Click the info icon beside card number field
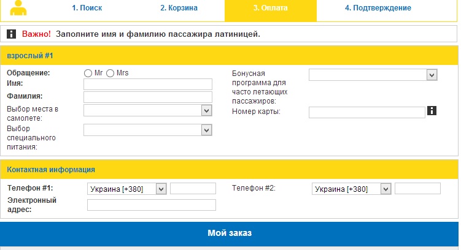461x250 pixels. pyautogui.click(x=432, y=111)
